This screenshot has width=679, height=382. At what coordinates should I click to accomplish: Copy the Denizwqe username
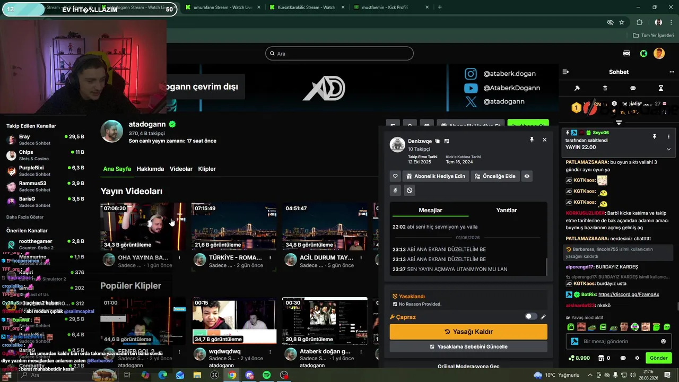[437, 141]
